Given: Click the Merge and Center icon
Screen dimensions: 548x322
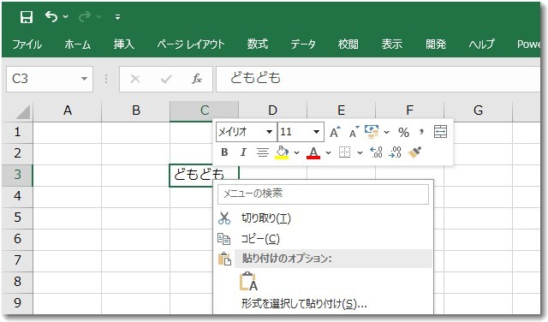Looking at the screenshot, I should point(440,132).
